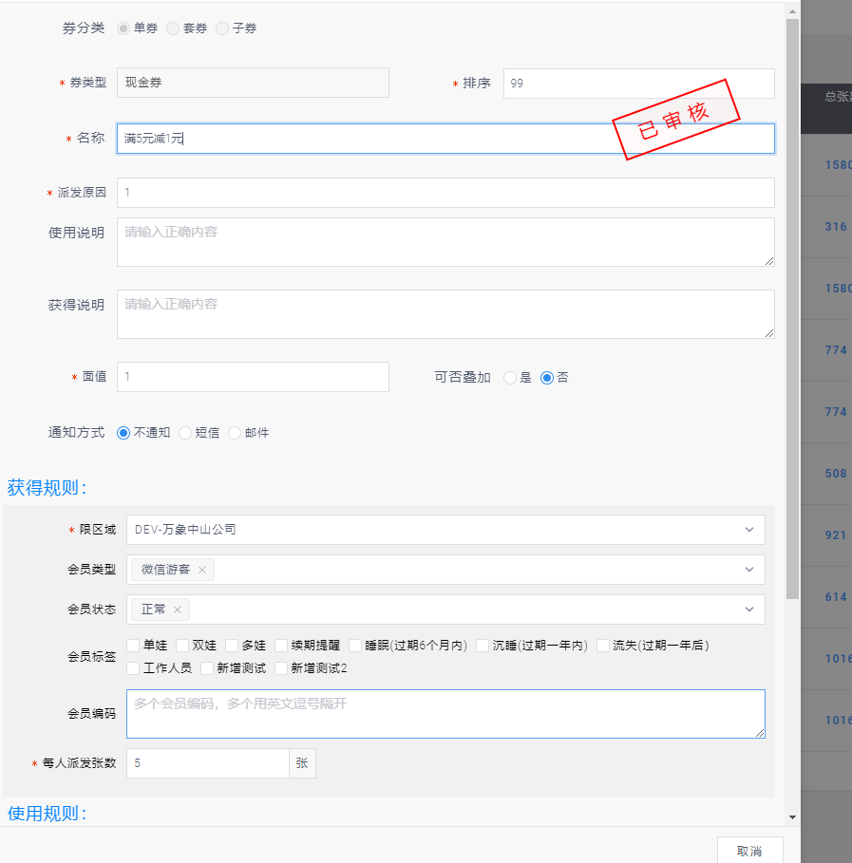This screenshot has height=863, width=852.
Task: Click the 会员编码 text area
Action: [445, 714]
